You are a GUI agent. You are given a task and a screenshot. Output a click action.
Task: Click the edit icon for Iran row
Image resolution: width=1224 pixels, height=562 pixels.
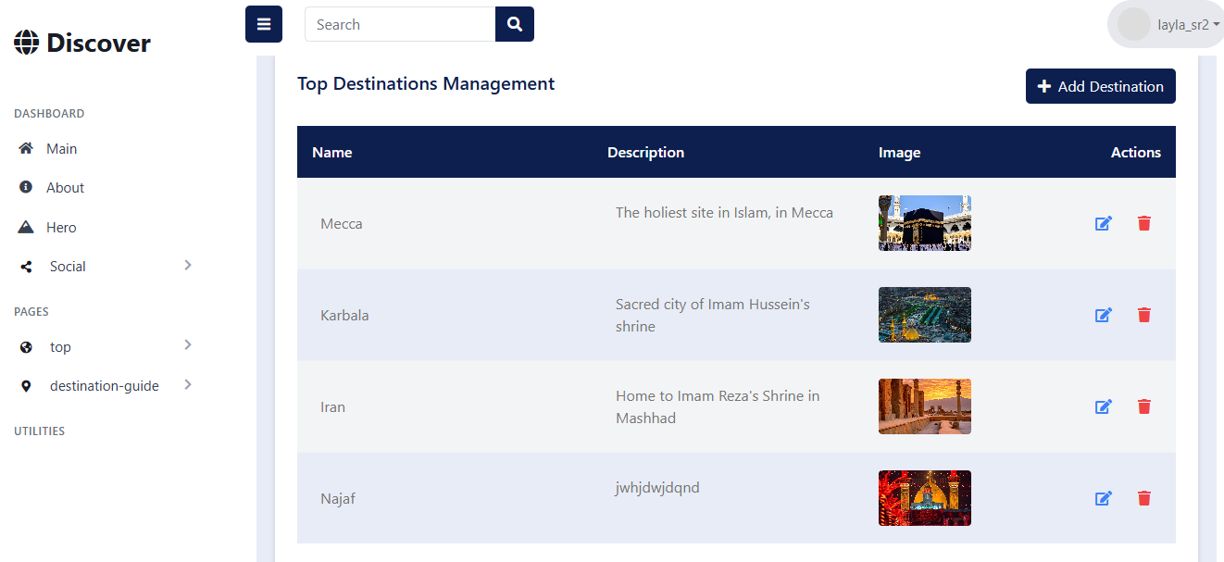(x=1103, y=406)
